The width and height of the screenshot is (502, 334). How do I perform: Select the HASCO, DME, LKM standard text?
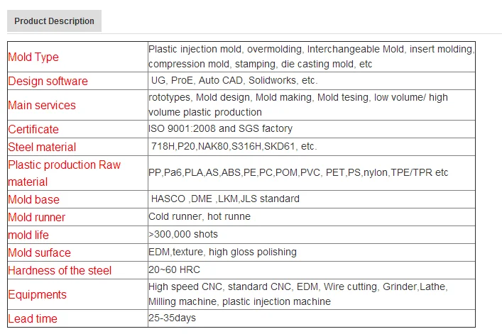click(x=225, y=199)
